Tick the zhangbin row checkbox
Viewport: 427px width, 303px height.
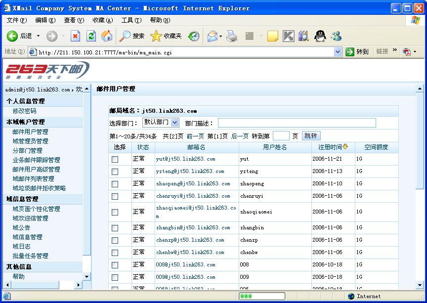click(x=115, y=228)
